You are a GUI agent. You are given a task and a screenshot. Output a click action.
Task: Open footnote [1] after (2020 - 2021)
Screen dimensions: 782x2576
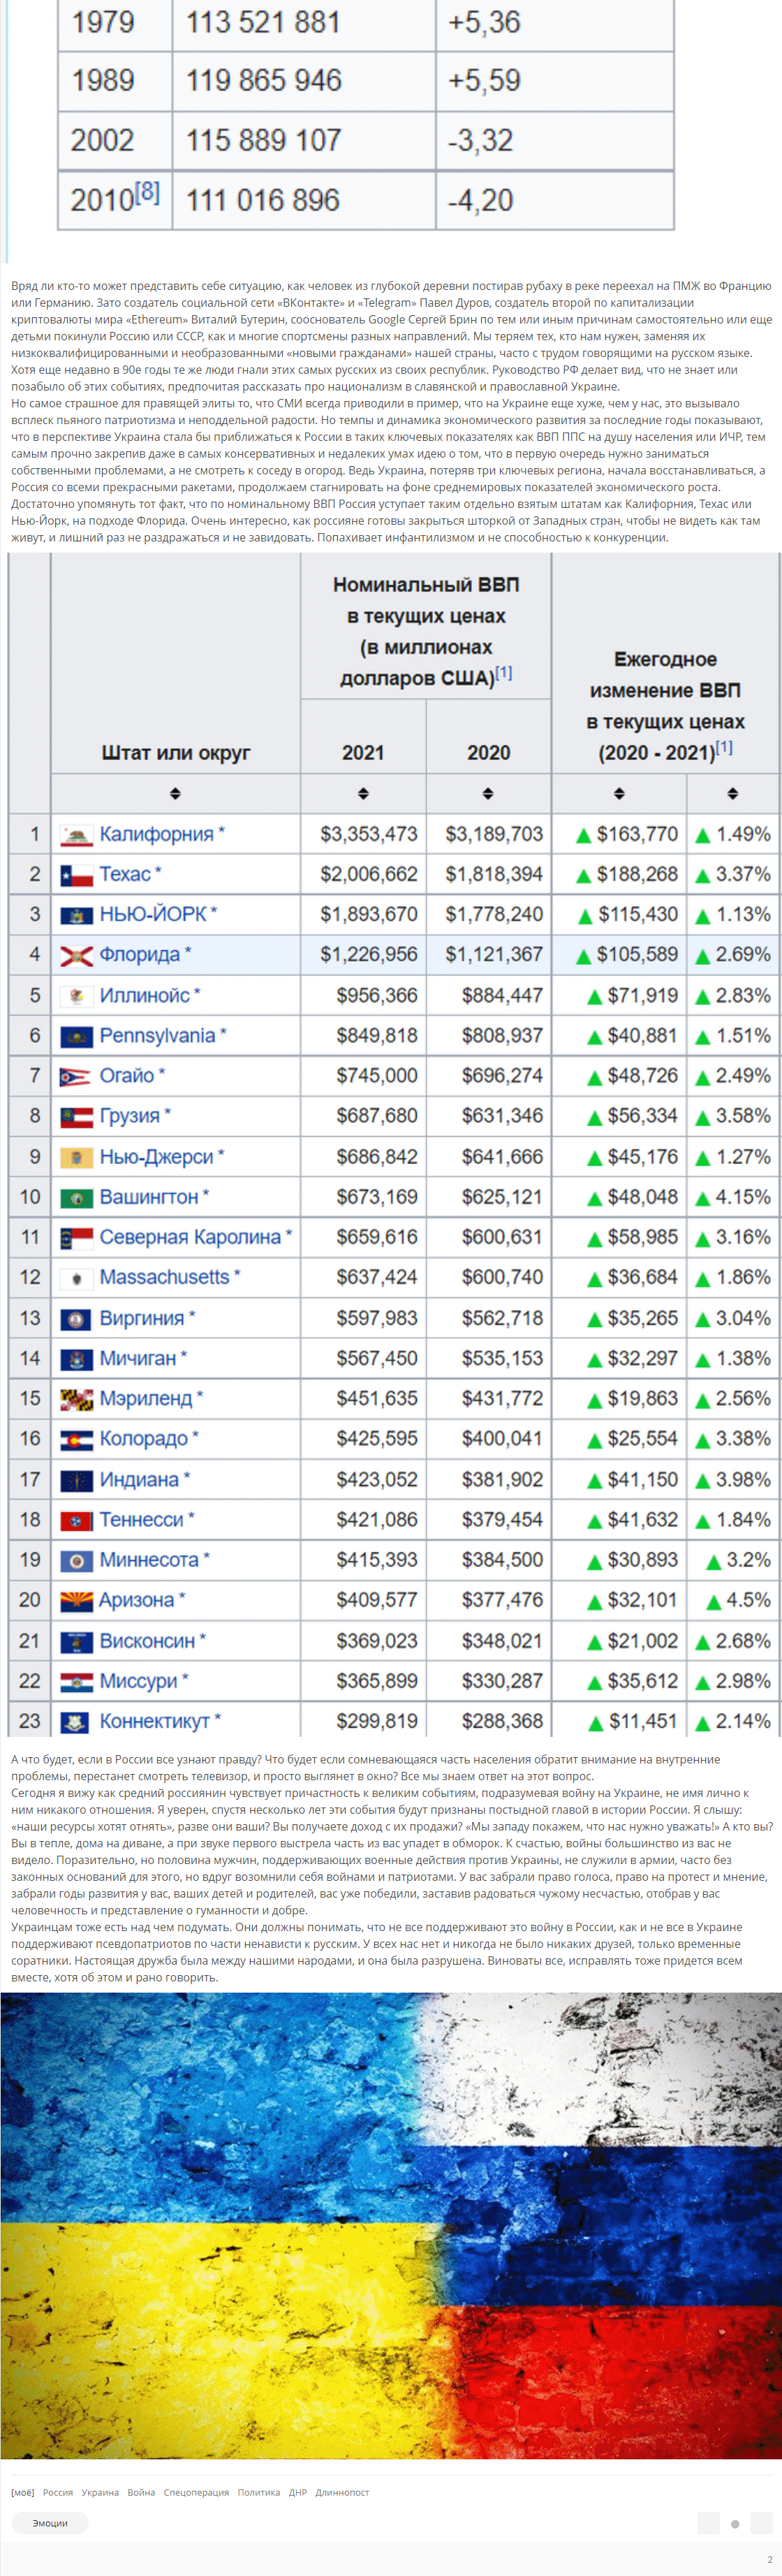(x=724, y=747)
